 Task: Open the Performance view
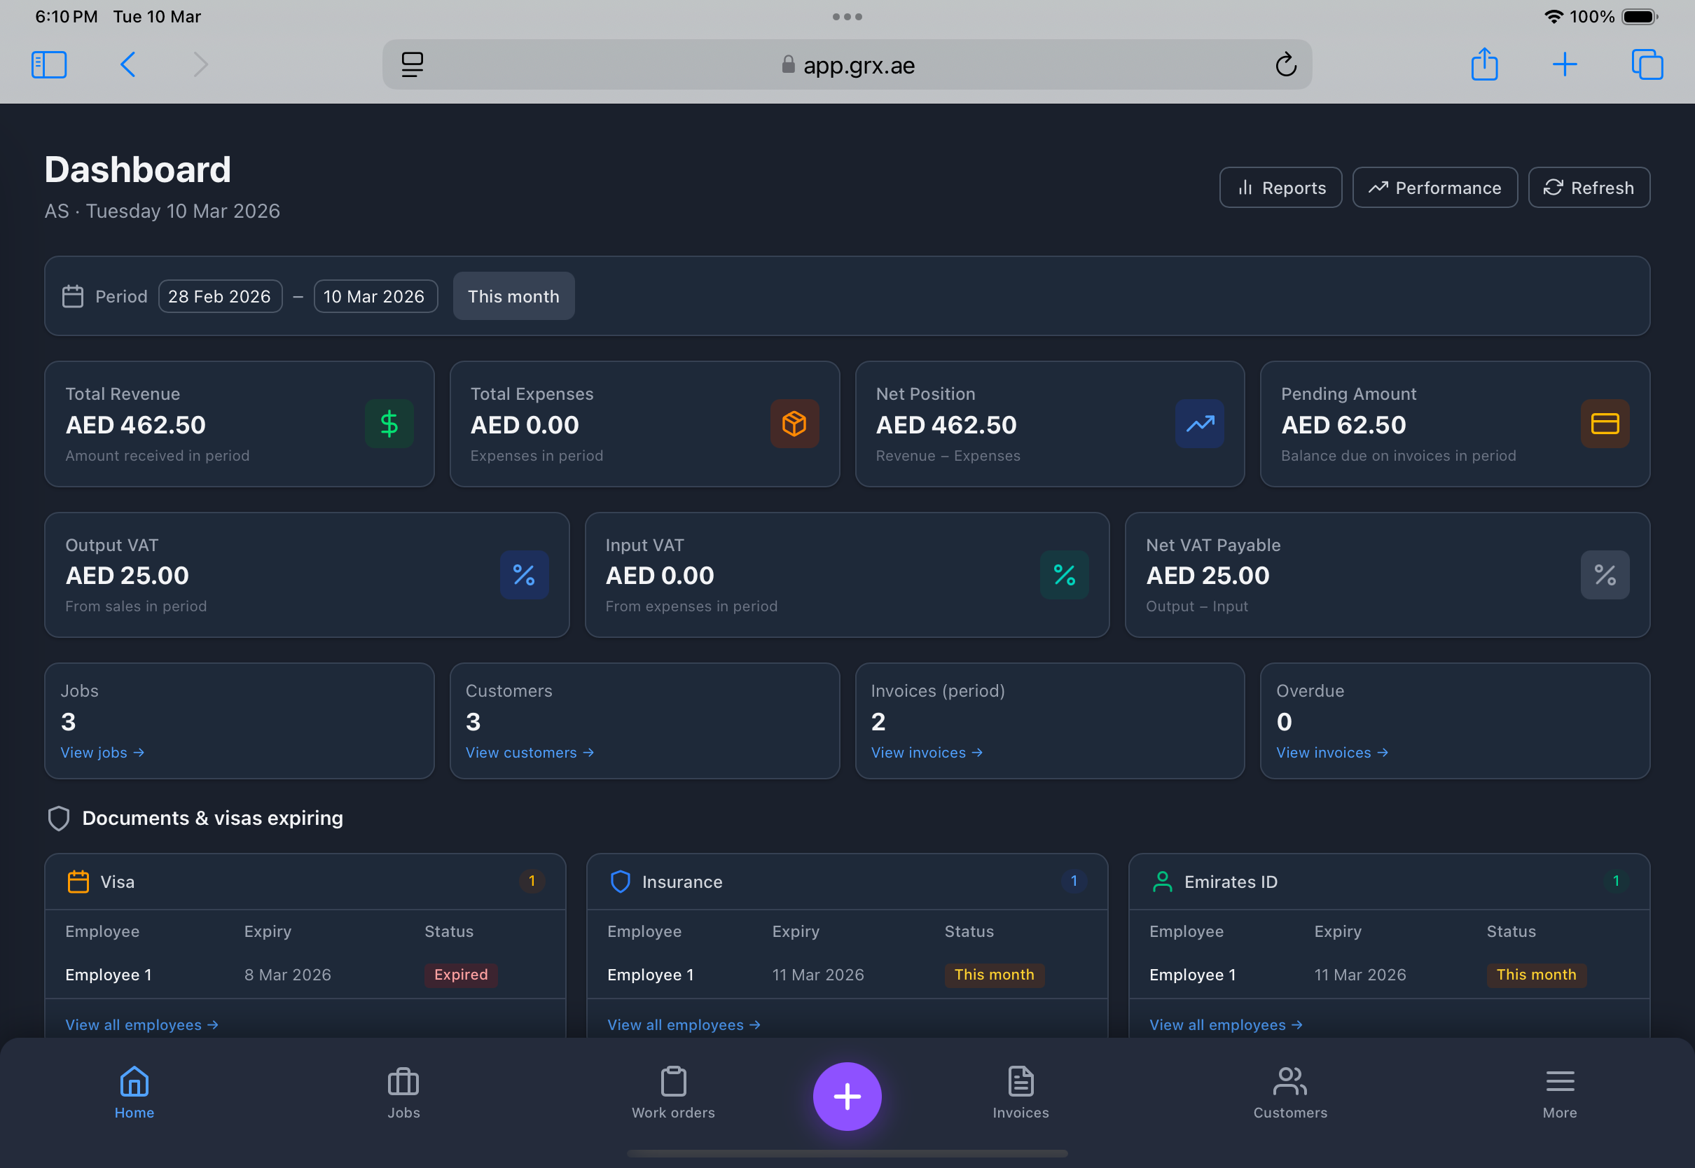[1434, 188]
